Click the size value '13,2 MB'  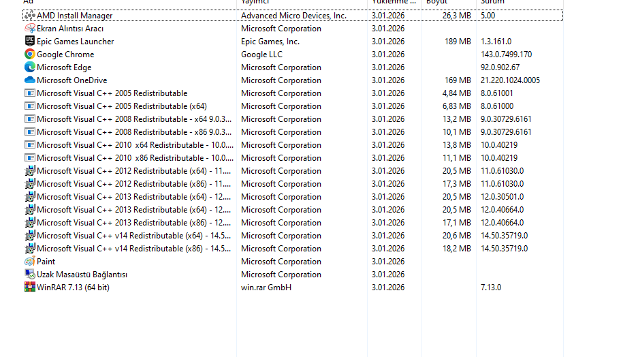click(x=456, y=119)
